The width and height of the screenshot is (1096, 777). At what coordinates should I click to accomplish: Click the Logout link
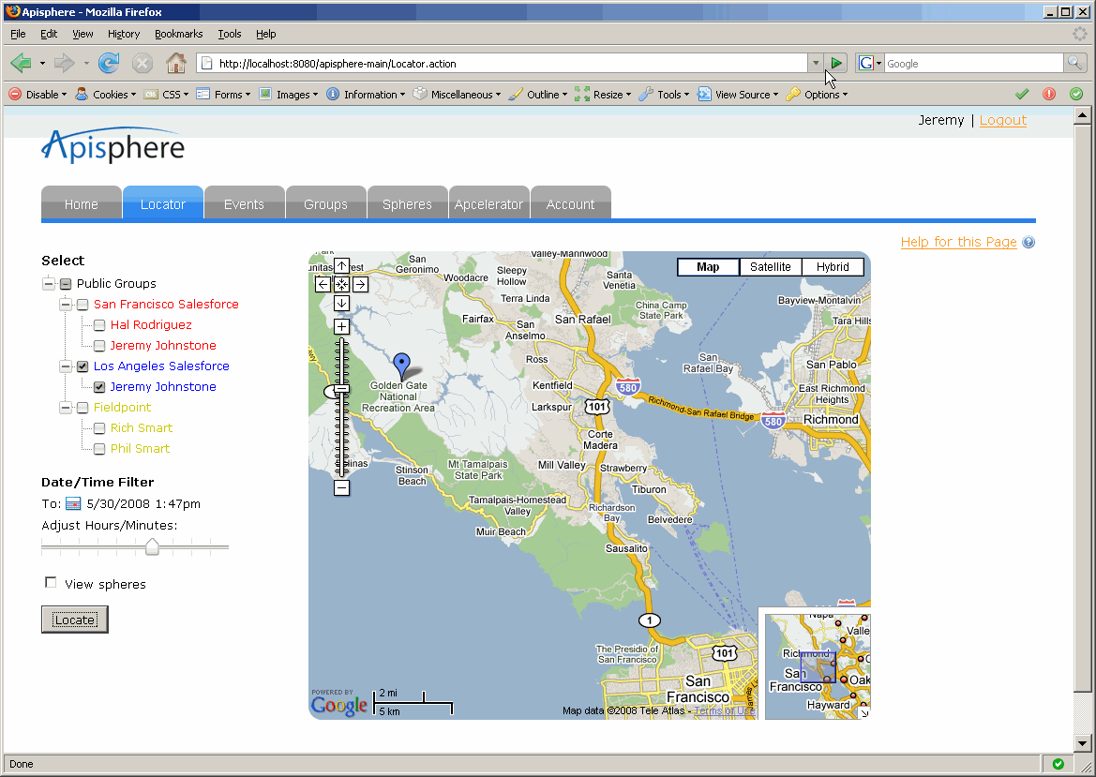tap(1003, 120)
